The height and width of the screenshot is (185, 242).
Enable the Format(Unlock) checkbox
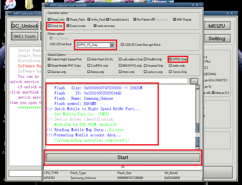coord(108,19)
